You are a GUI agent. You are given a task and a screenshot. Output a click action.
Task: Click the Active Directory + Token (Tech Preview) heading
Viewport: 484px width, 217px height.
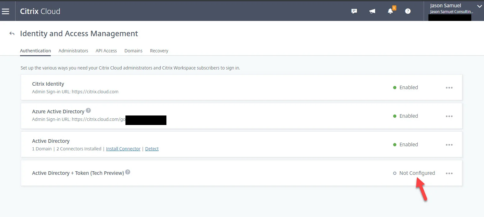click(x=78, y=173)
